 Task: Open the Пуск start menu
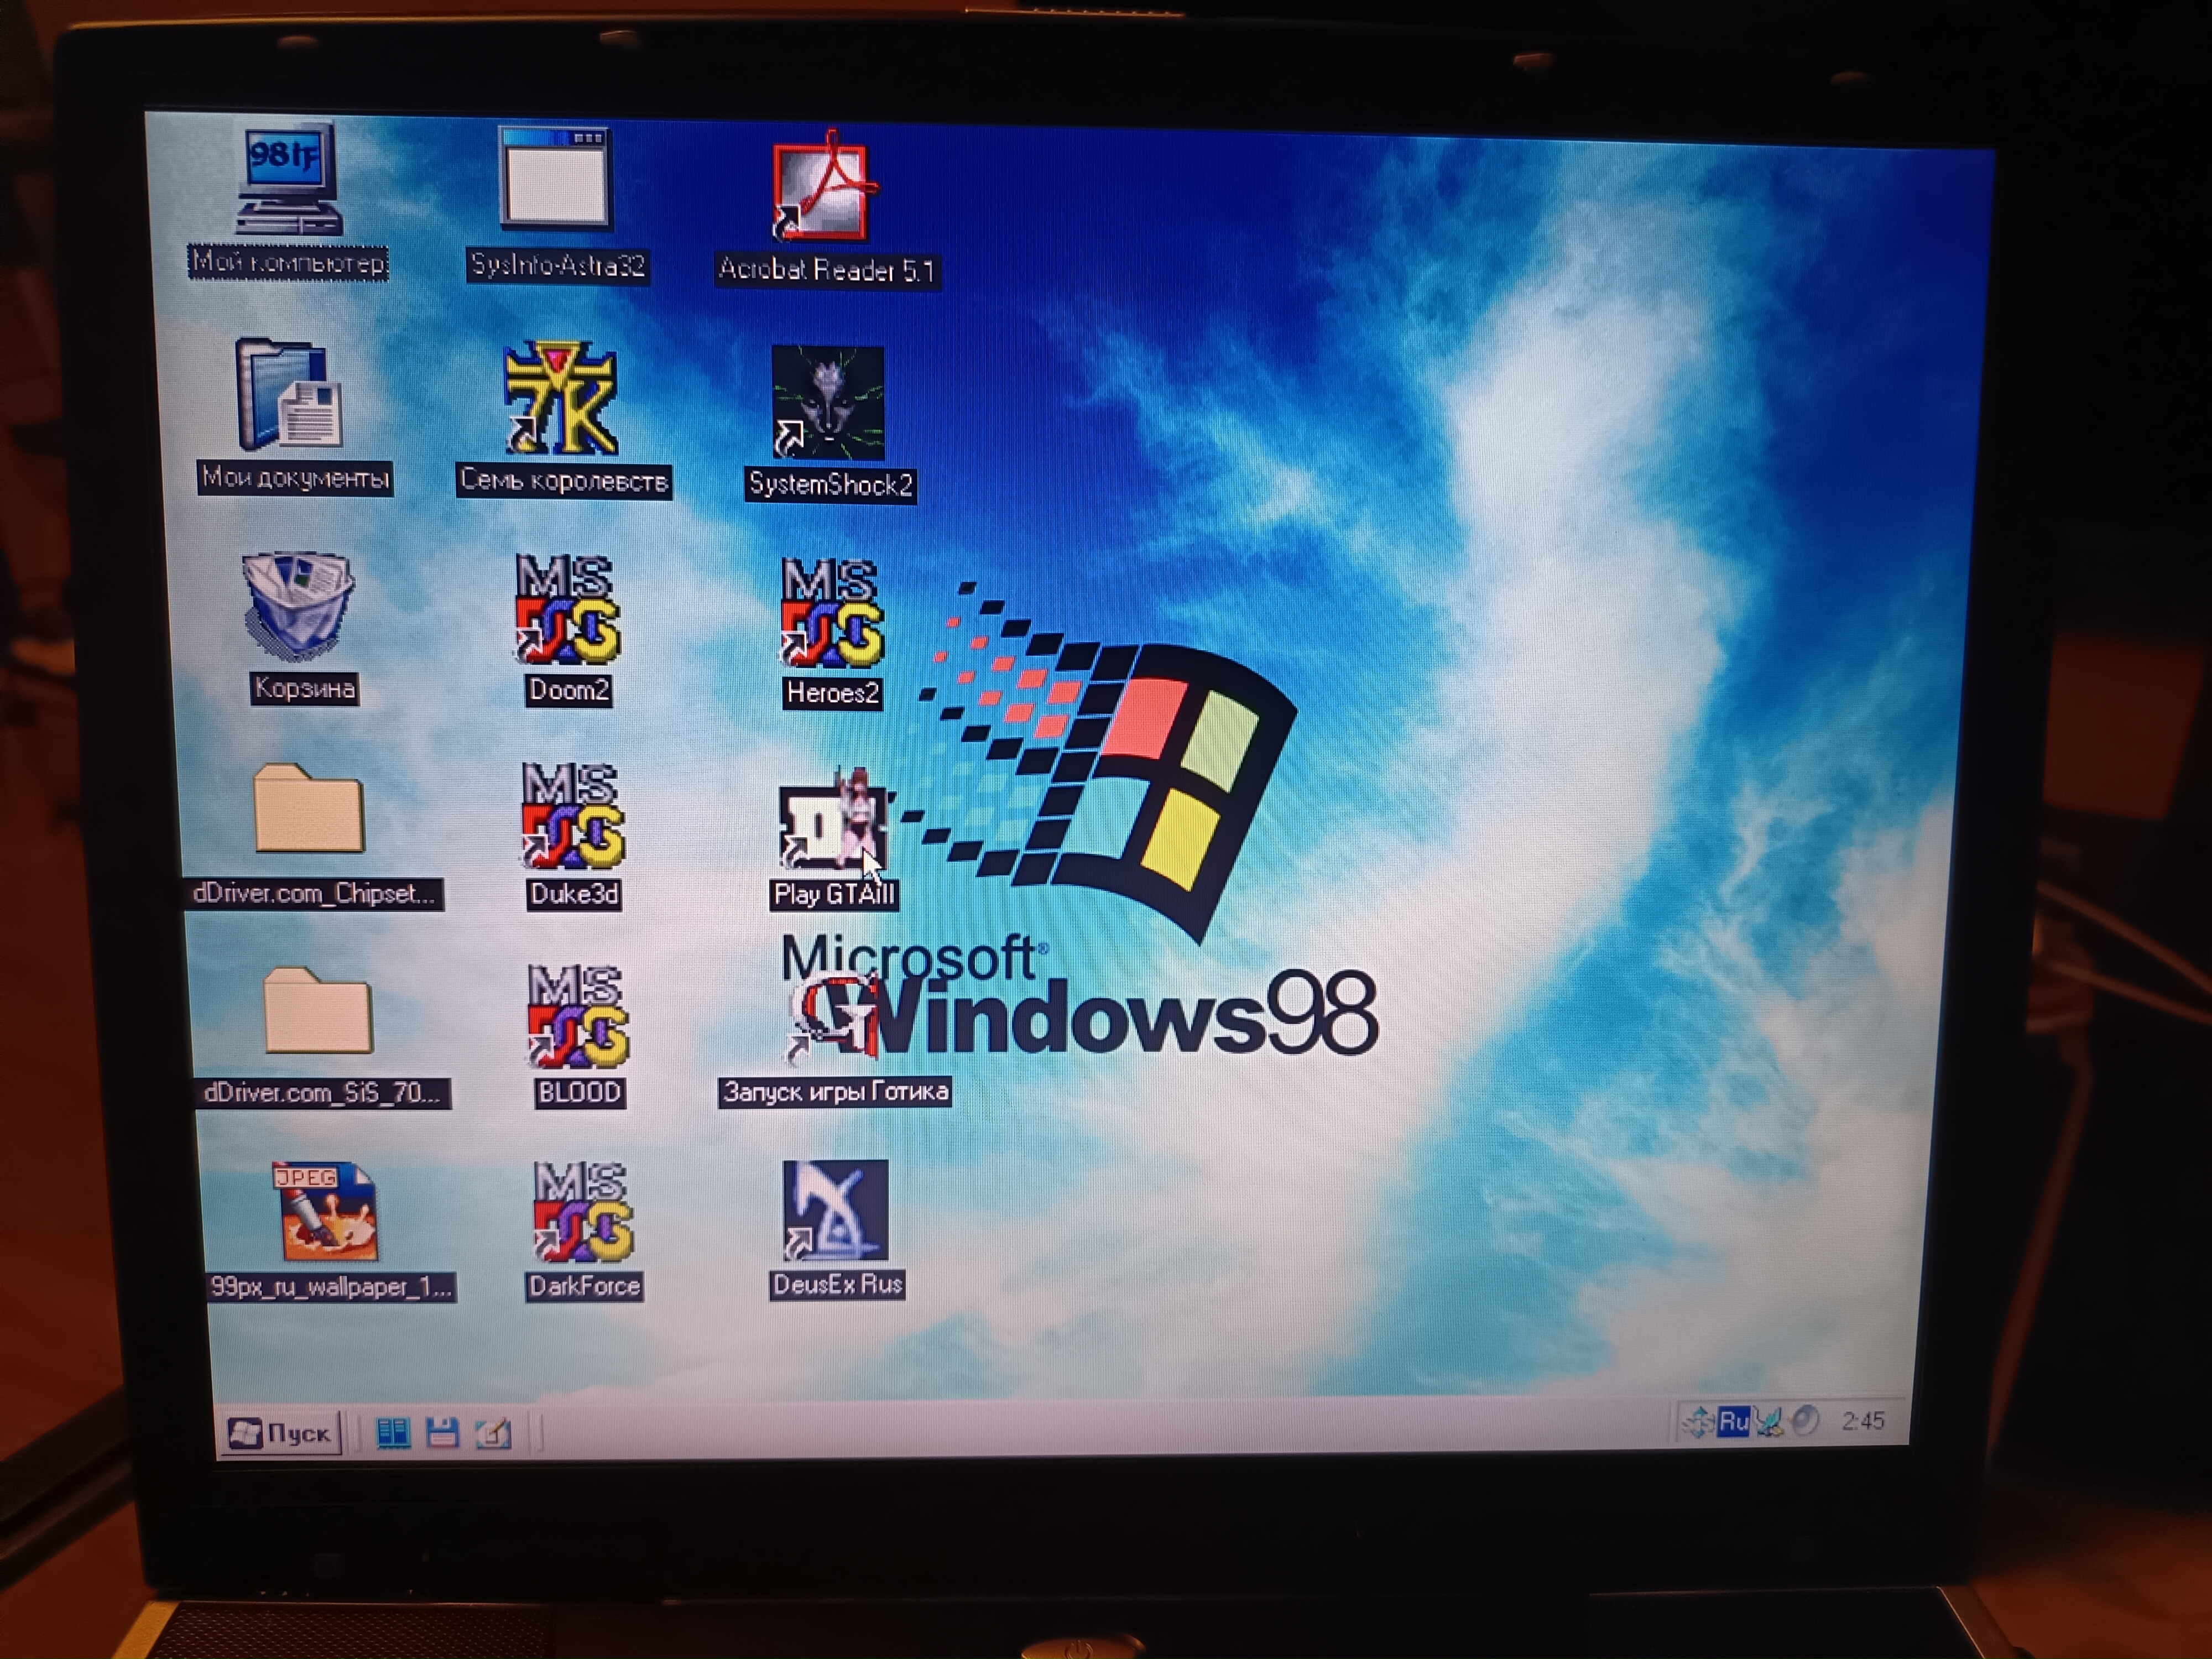click(x=280, y=1433)
